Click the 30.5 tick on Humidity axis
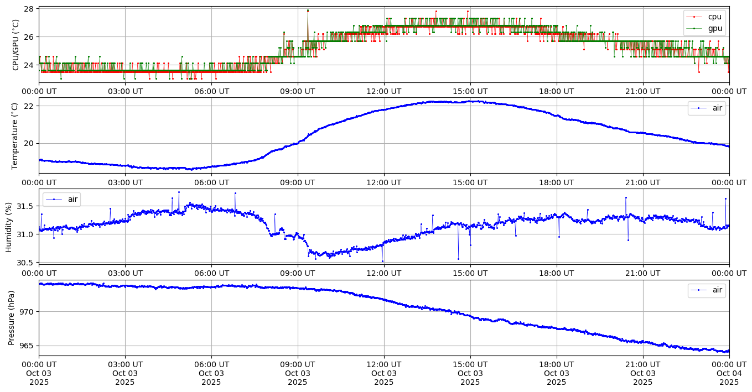This screenshot has width=752, height=392. coord(24,263)
